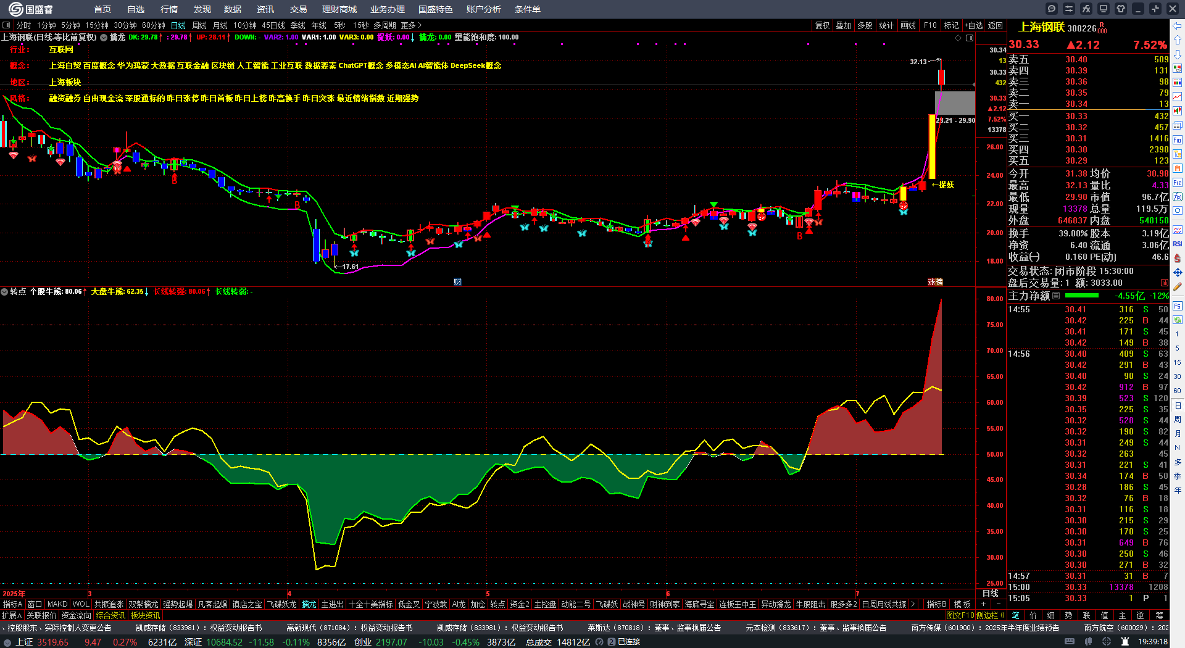Screen dimensions: 1185x648
Task: Open the 条件单 menu
Action: pos(528,9)
